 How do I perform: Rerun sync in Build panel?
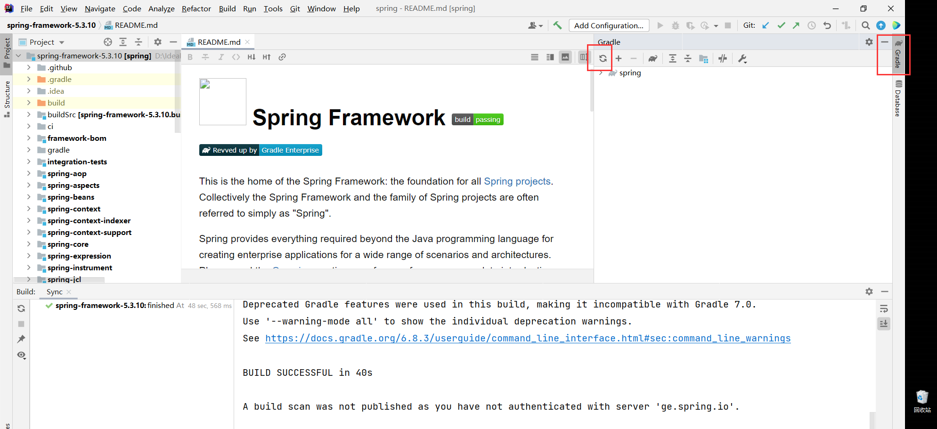tap(21, 308)
